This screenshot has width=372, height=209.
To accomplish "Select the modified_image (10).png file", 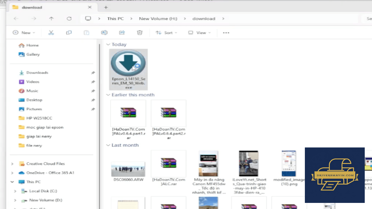I will [289, 168].
